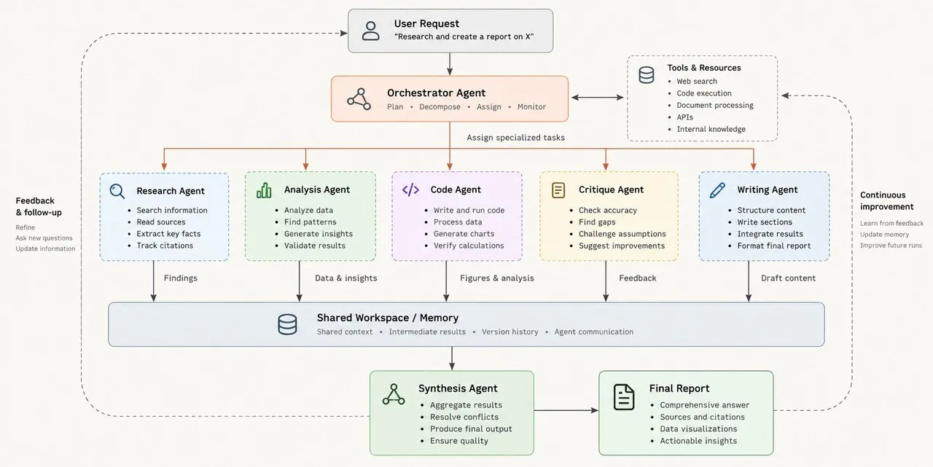933x467 pixels.
Task: Select Data visualizations in Final Report
Action: [698, 428]
